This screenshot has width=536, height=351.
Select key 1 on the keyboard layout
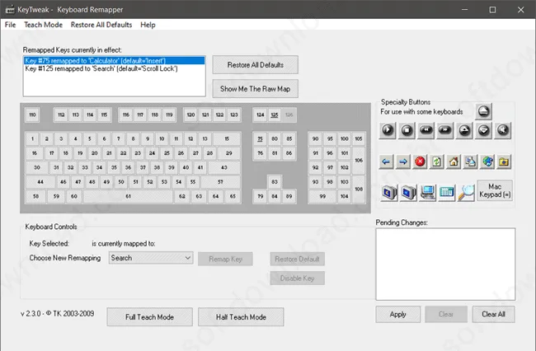[32, 139]
